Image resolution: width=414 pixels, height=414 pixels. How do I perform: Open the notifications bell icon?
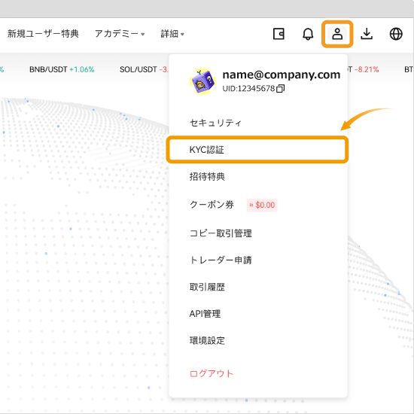point(308,34)
